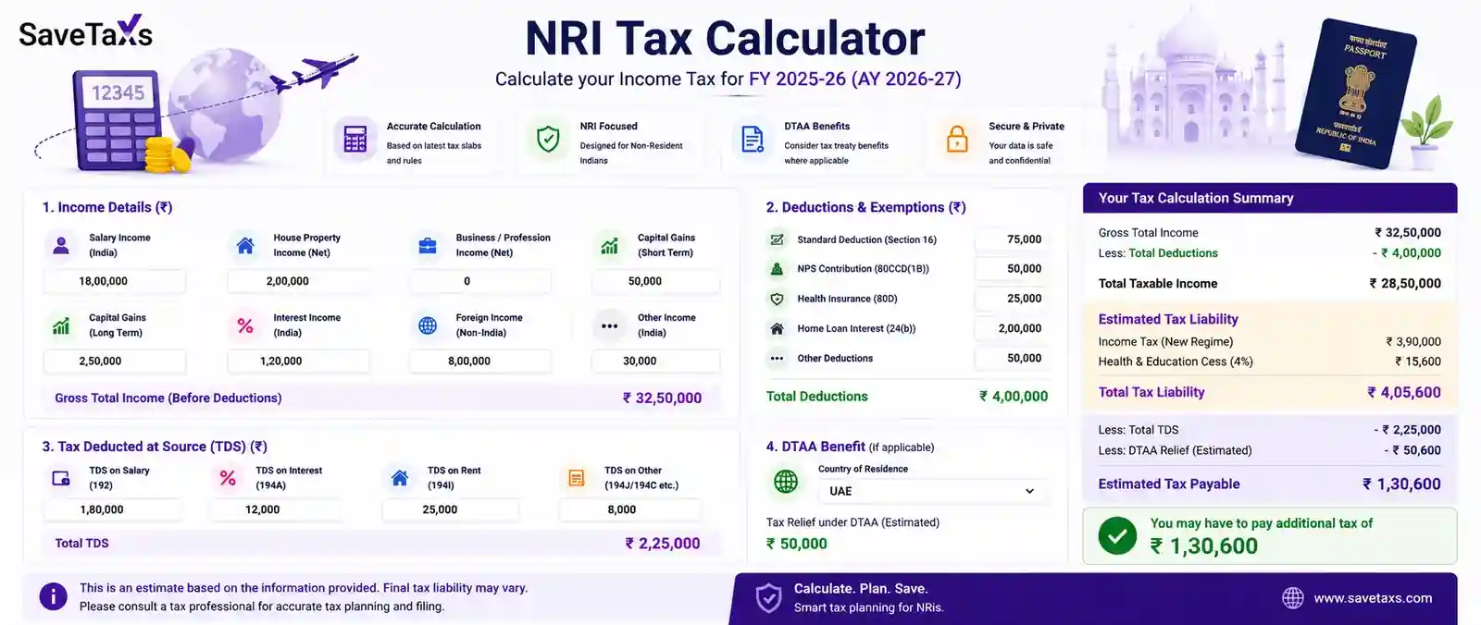Image resolution: width=1481 pixels, height=625 pixels.
Task: Click the FY 2025-26 (AY 2026-27) text
Action: coord(854,79)
